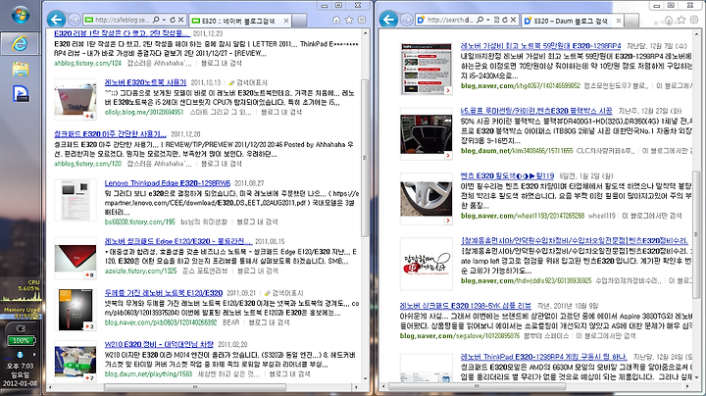Open 'Lenovo Thinkpad Edge E320-1298RW6' result
Viewport: 706px width, 396px height.
click(x=167, y=183)
